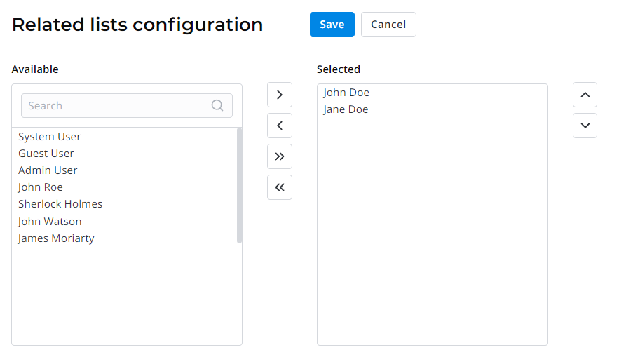Move selected item to Selected list
This screenshot has height=357, width=633.
[x=279, y=95]
